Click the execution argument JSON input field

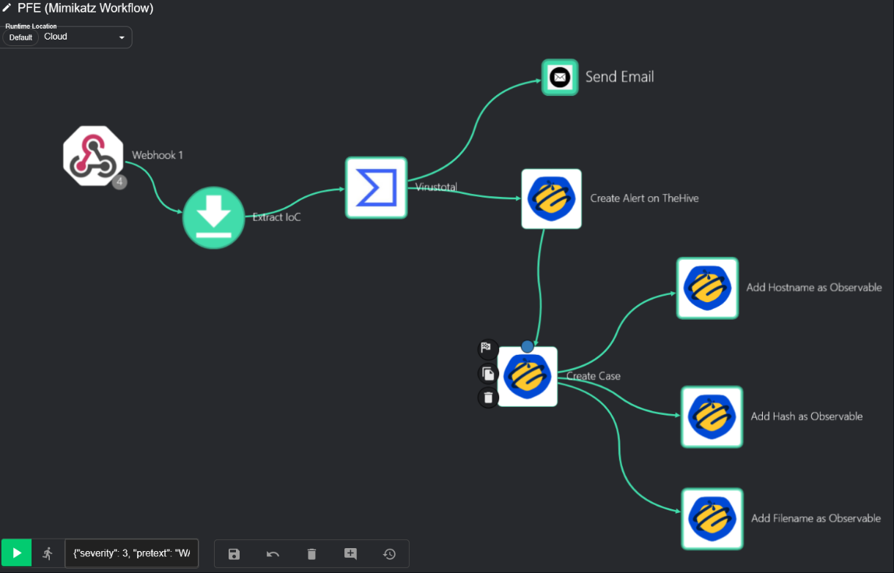point(132,553)
